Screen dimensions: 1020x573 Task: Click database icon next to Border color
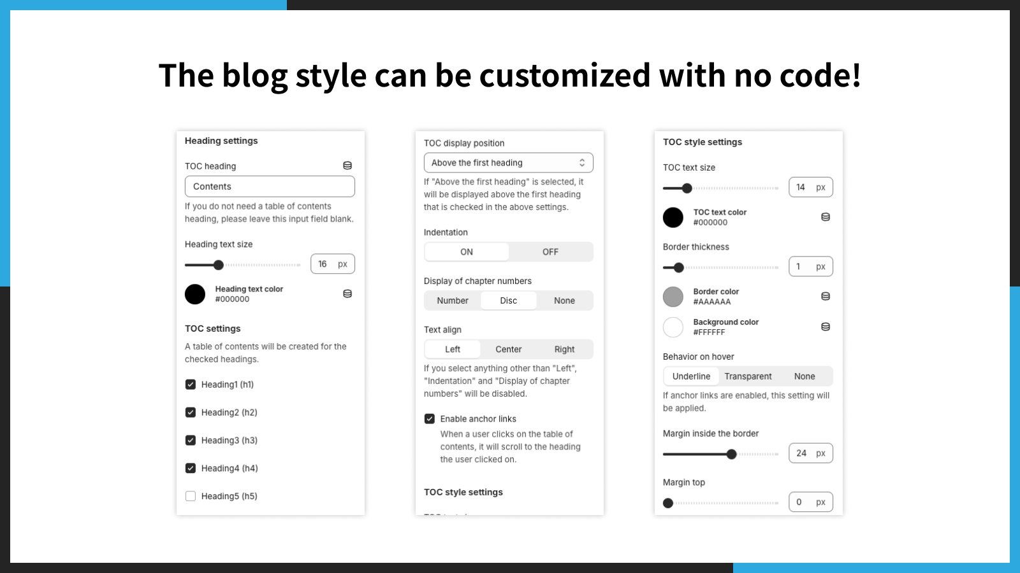[826, 296]
